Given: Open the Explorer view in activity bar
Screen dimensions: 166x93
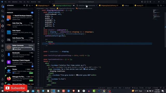Looking at the screenshot, I should pyautogui.click(x=2, y=6).
